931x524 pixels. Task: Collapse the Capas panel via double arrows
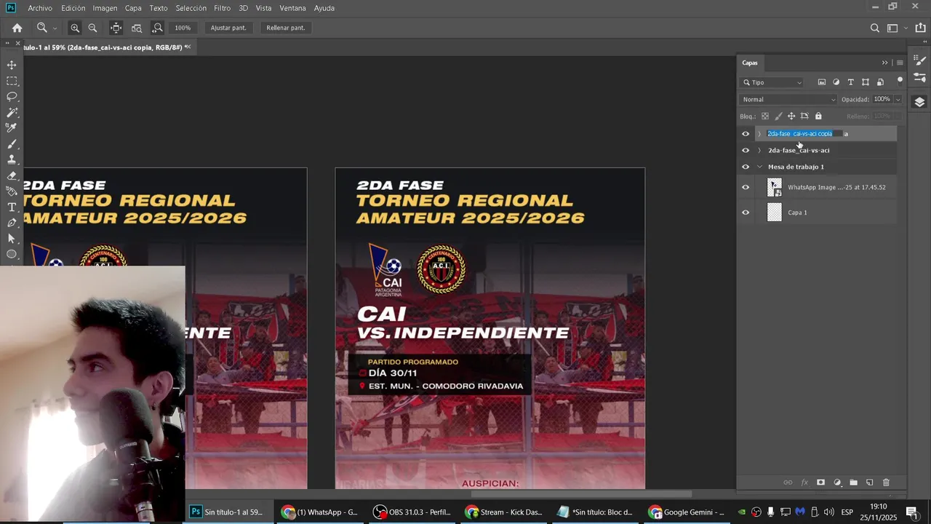click(x=884, y=63)
